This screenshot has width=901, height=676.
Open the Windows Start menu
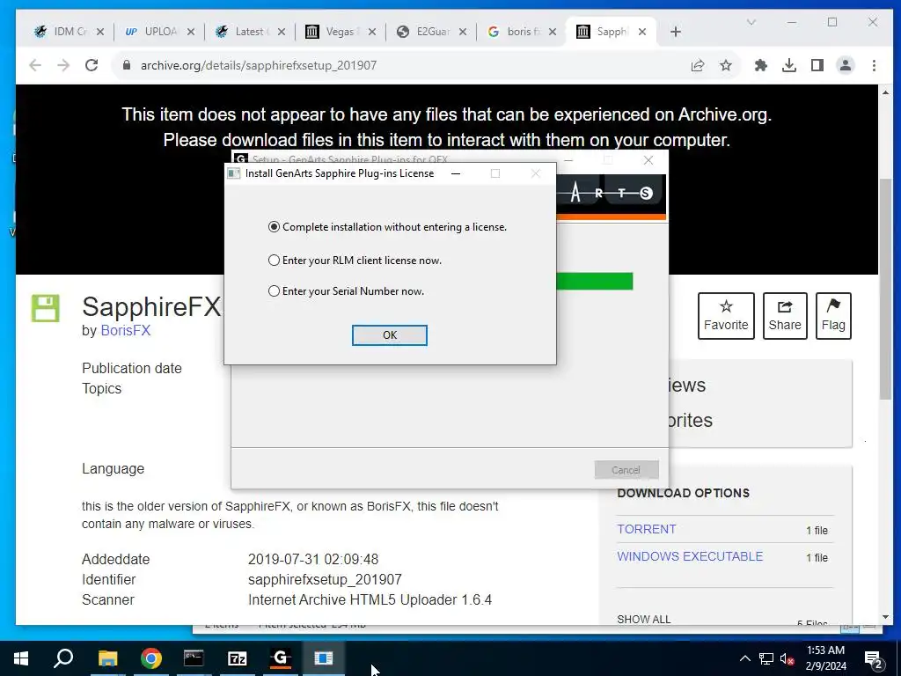(21, 658)
